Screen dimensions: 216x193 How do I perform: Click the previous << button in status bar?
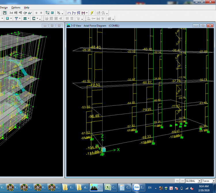(x=177, y=181)
